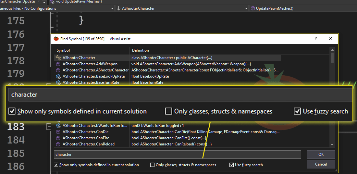Click the help question mark in Find Symbol dialog
Image resolution: width=357 pixels, height=174 pixels.
[x=316, y=39]
